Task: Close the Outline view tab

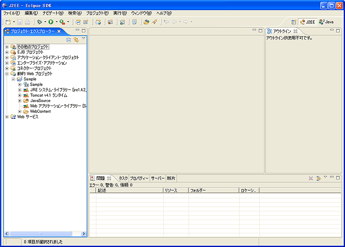Action: tap(295, 31)
